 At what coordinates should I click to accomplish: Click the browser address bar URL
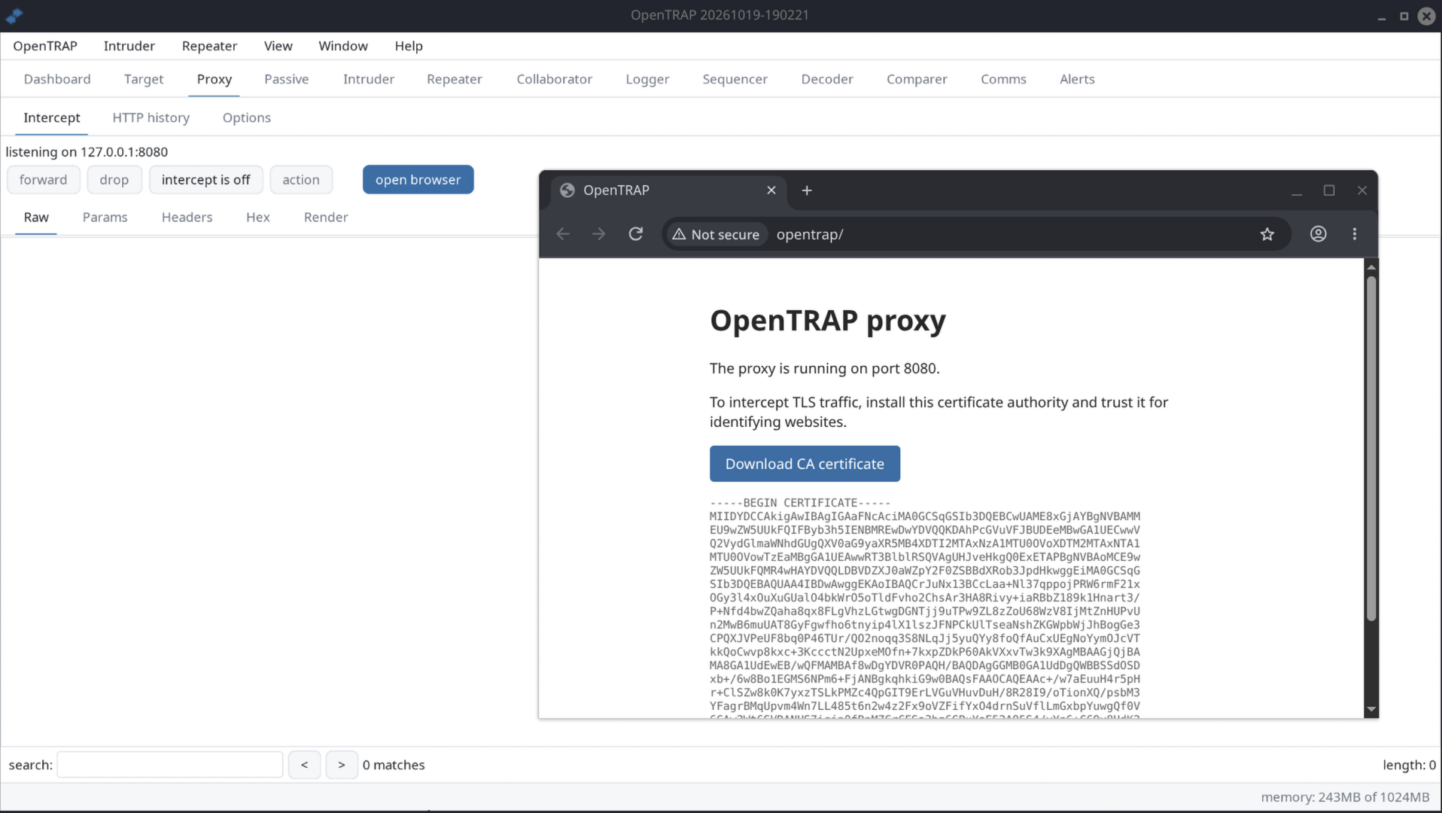pyautogui.click(x=810, y=234)
